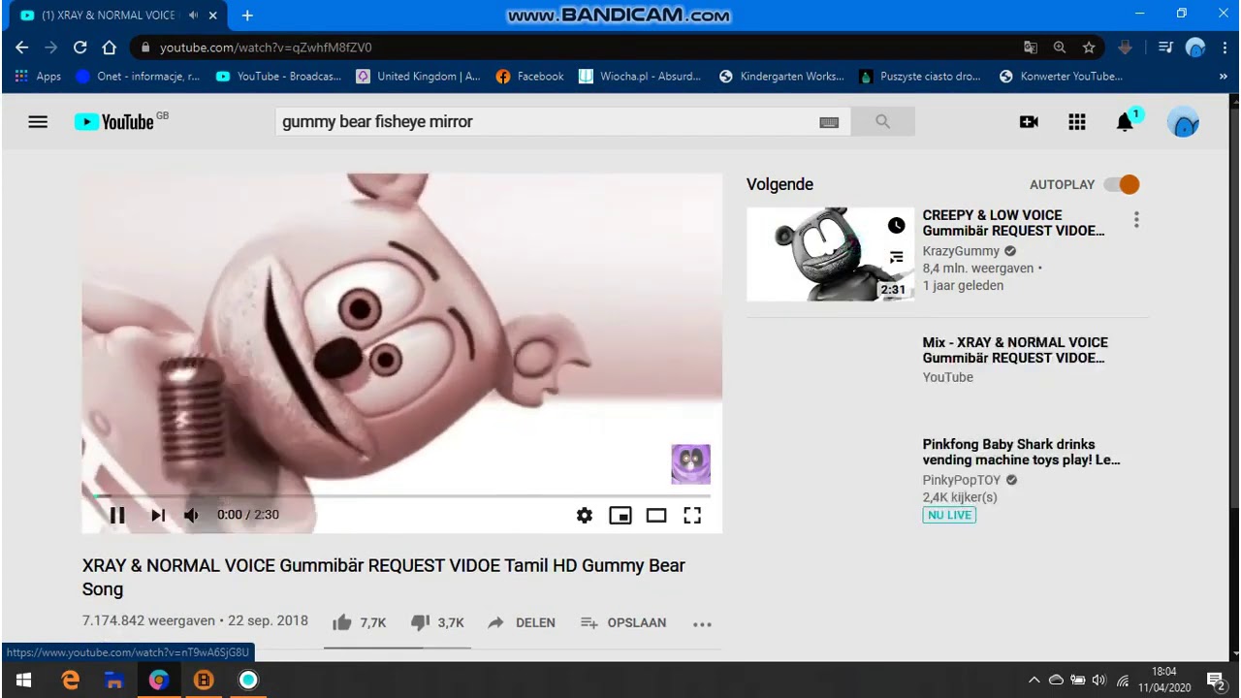Viewport: 1241px width, 698px height.
Task: Open the Windows Action Center
Action: (1216, 681)
